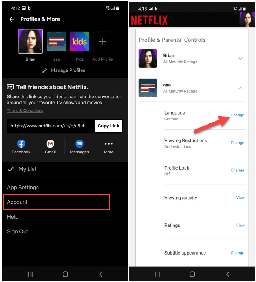
Task: Tap the checkmark icon beside My List
Action: [11, 169]
